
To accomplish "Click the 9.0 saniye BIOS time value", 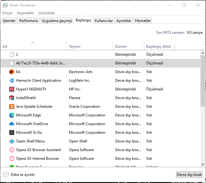I will pos(195,33).
